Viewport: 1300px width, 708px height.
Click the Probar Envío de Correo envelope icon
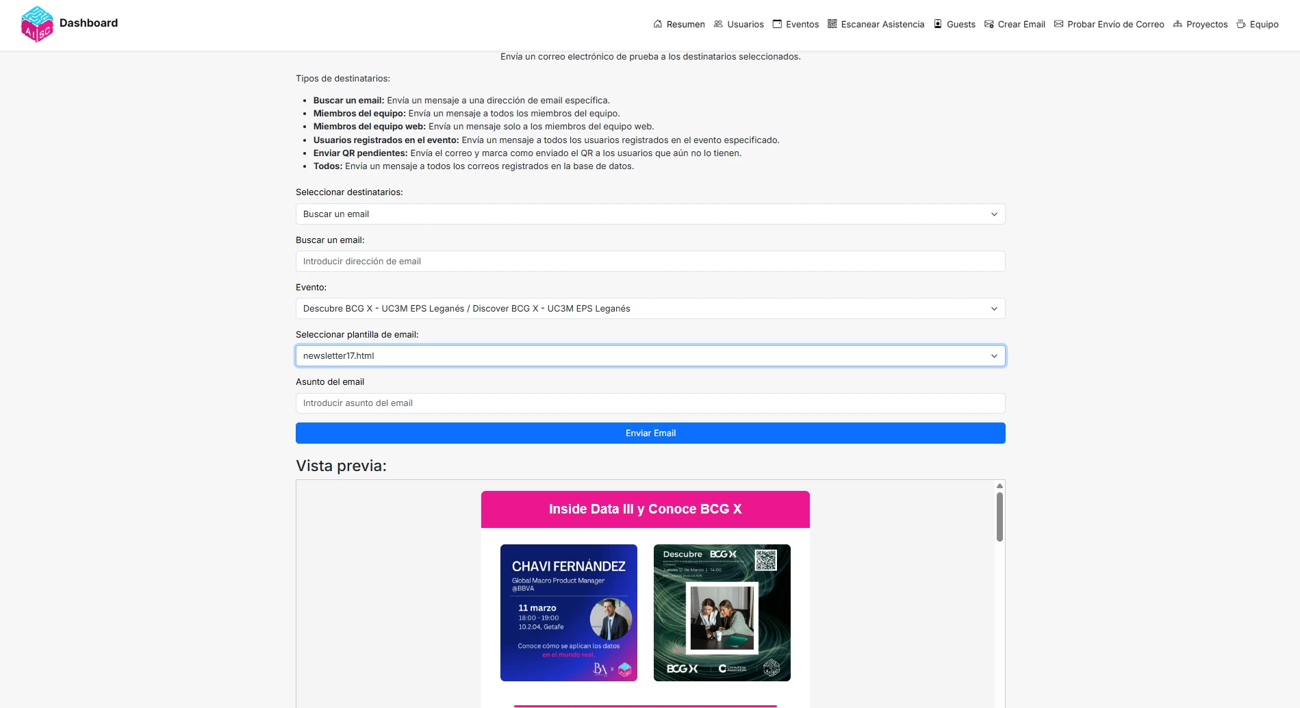(x=1059, y=24)
